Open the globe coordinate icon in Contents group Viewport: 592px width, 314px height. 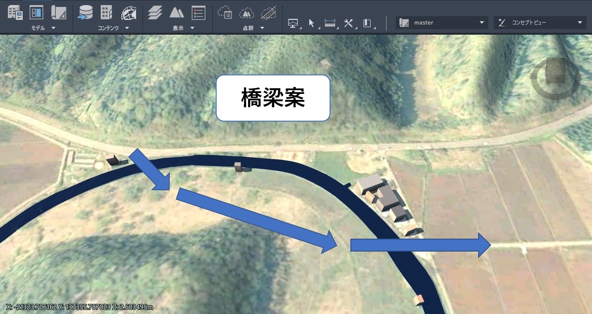(129, 13)
